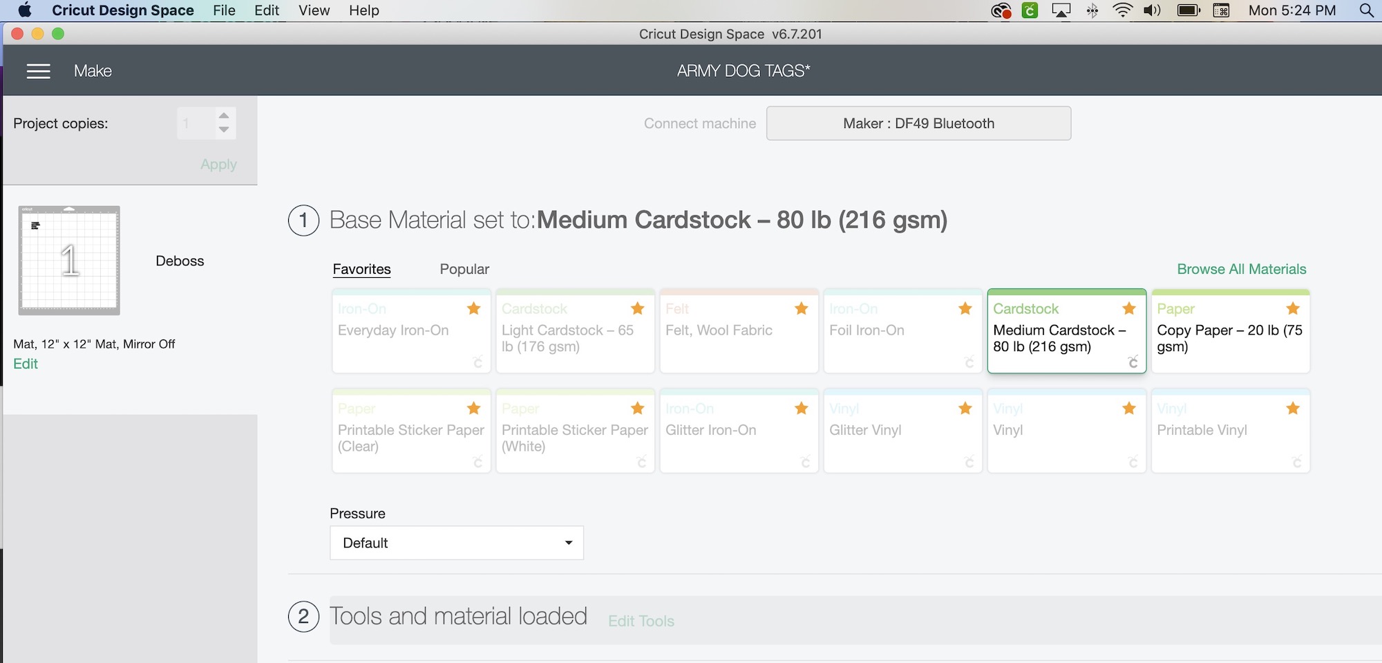Click the Creative Cloud icon in menu bar

coord(1001,10)
